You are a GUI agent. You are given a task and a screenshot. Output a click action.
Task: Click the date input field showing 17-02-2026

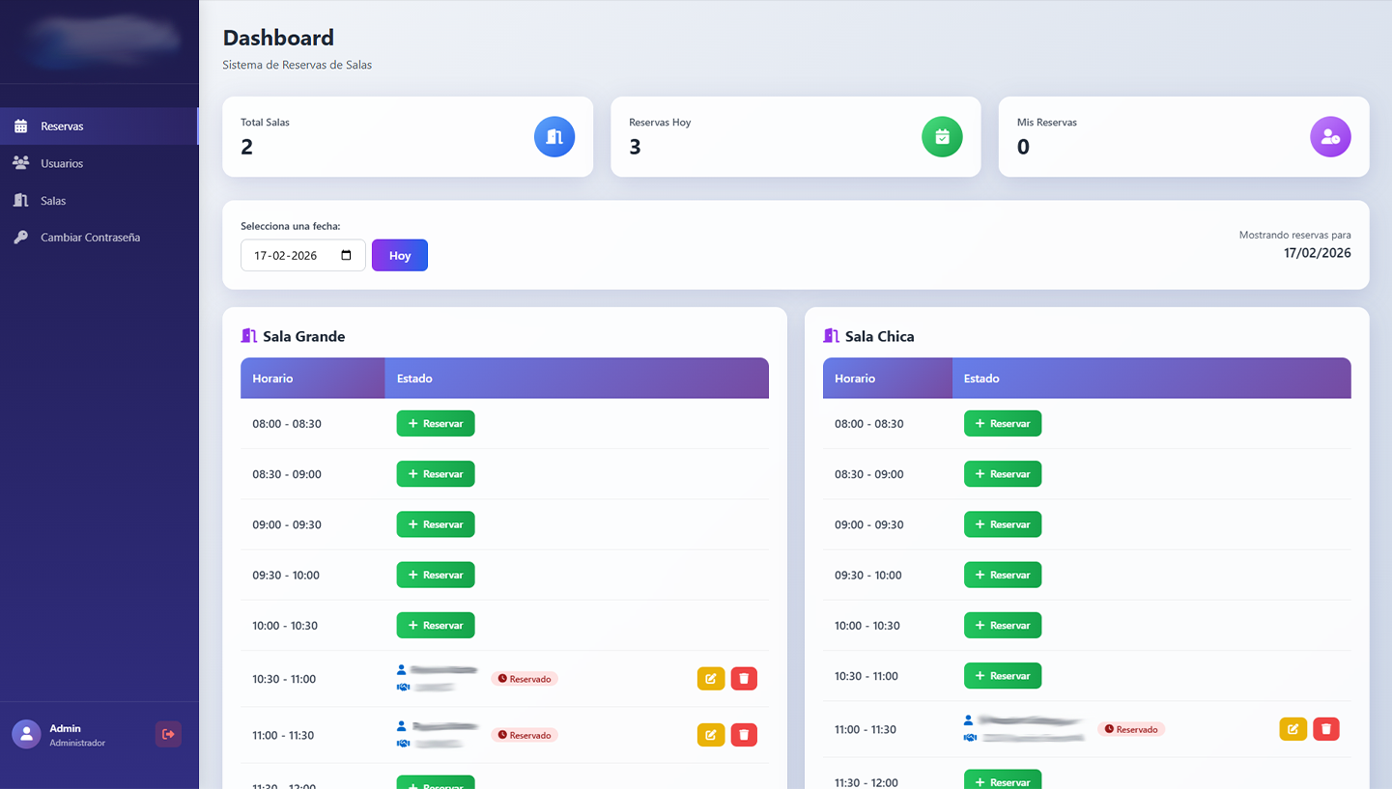tap(290, 256)
